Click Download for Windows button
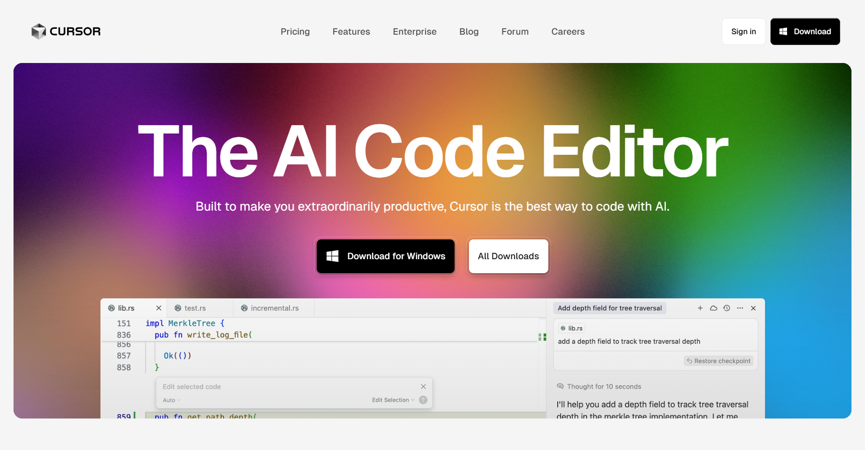 (x=386, y=256)
